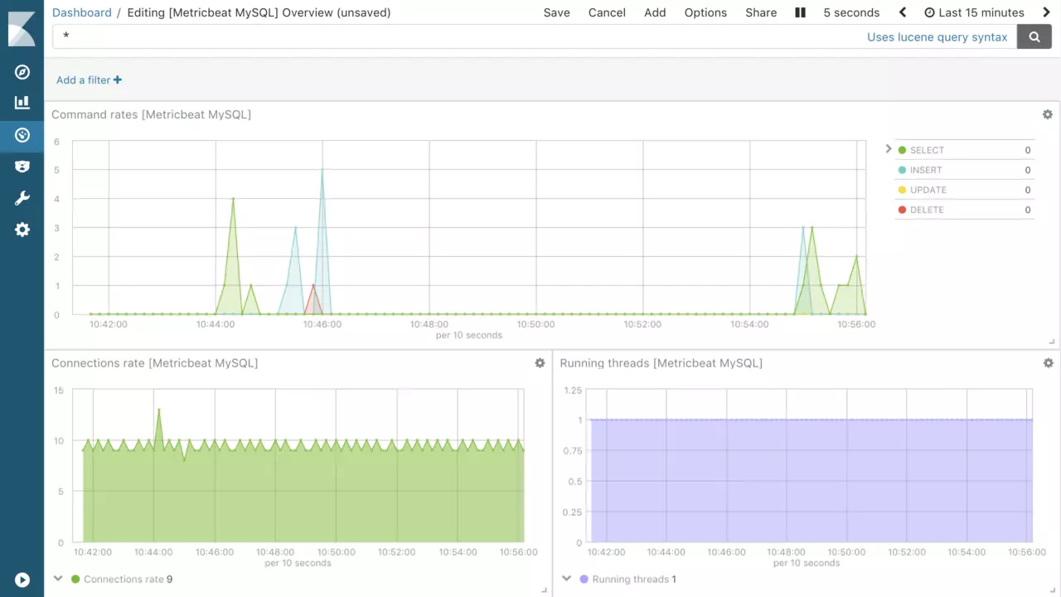The height and width of the screenshot is (597, 1061).
Task: Open the Options menu
Action: 705,12
